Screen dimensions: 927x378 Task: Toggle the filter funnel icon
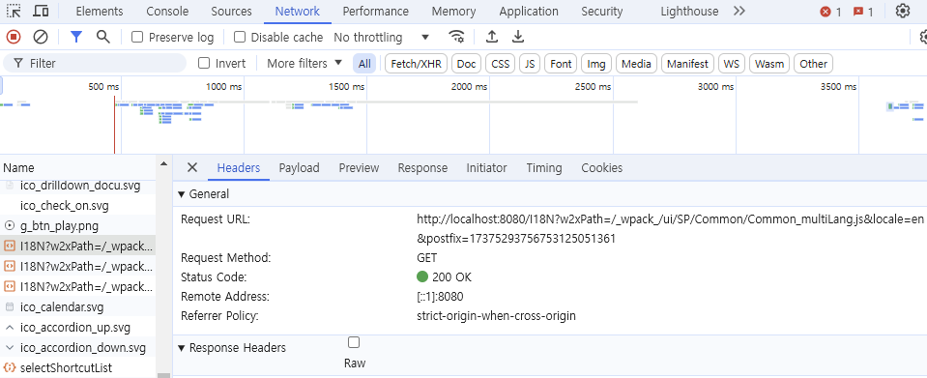[x=76, y=38]
